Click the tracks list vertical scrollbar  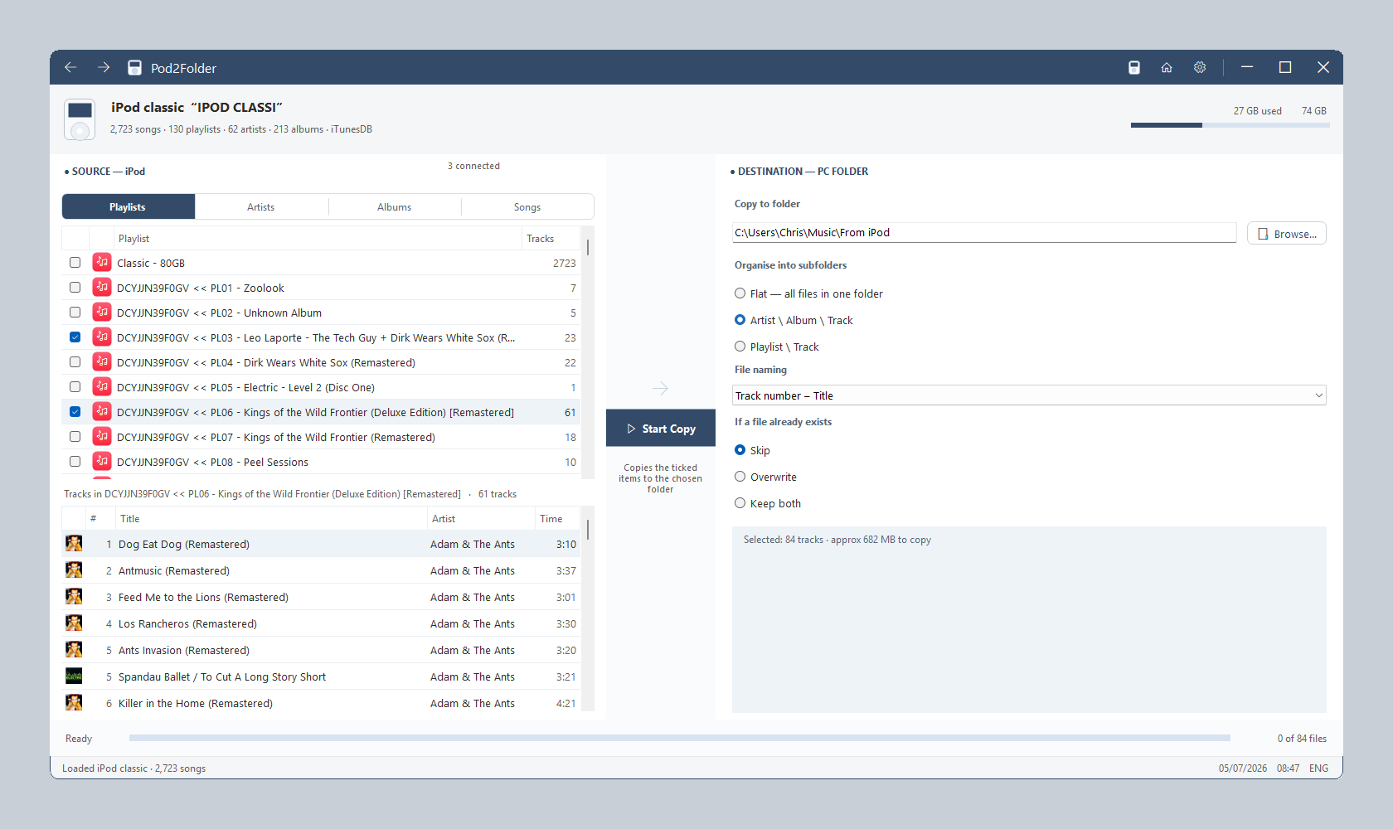tap(588, 608)
